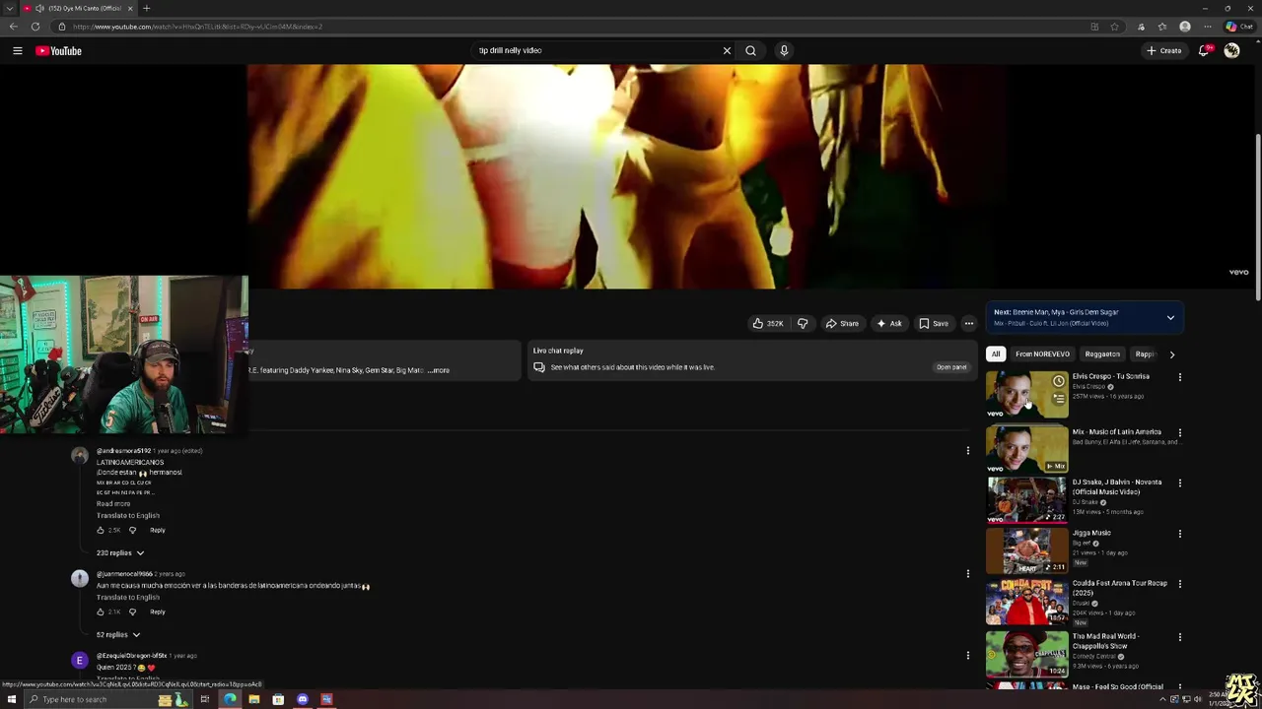Open Discord from the taskbar

pos(303,699)
